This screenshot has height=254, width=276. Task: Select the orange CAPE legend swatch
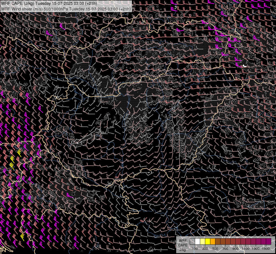point(213,241)
